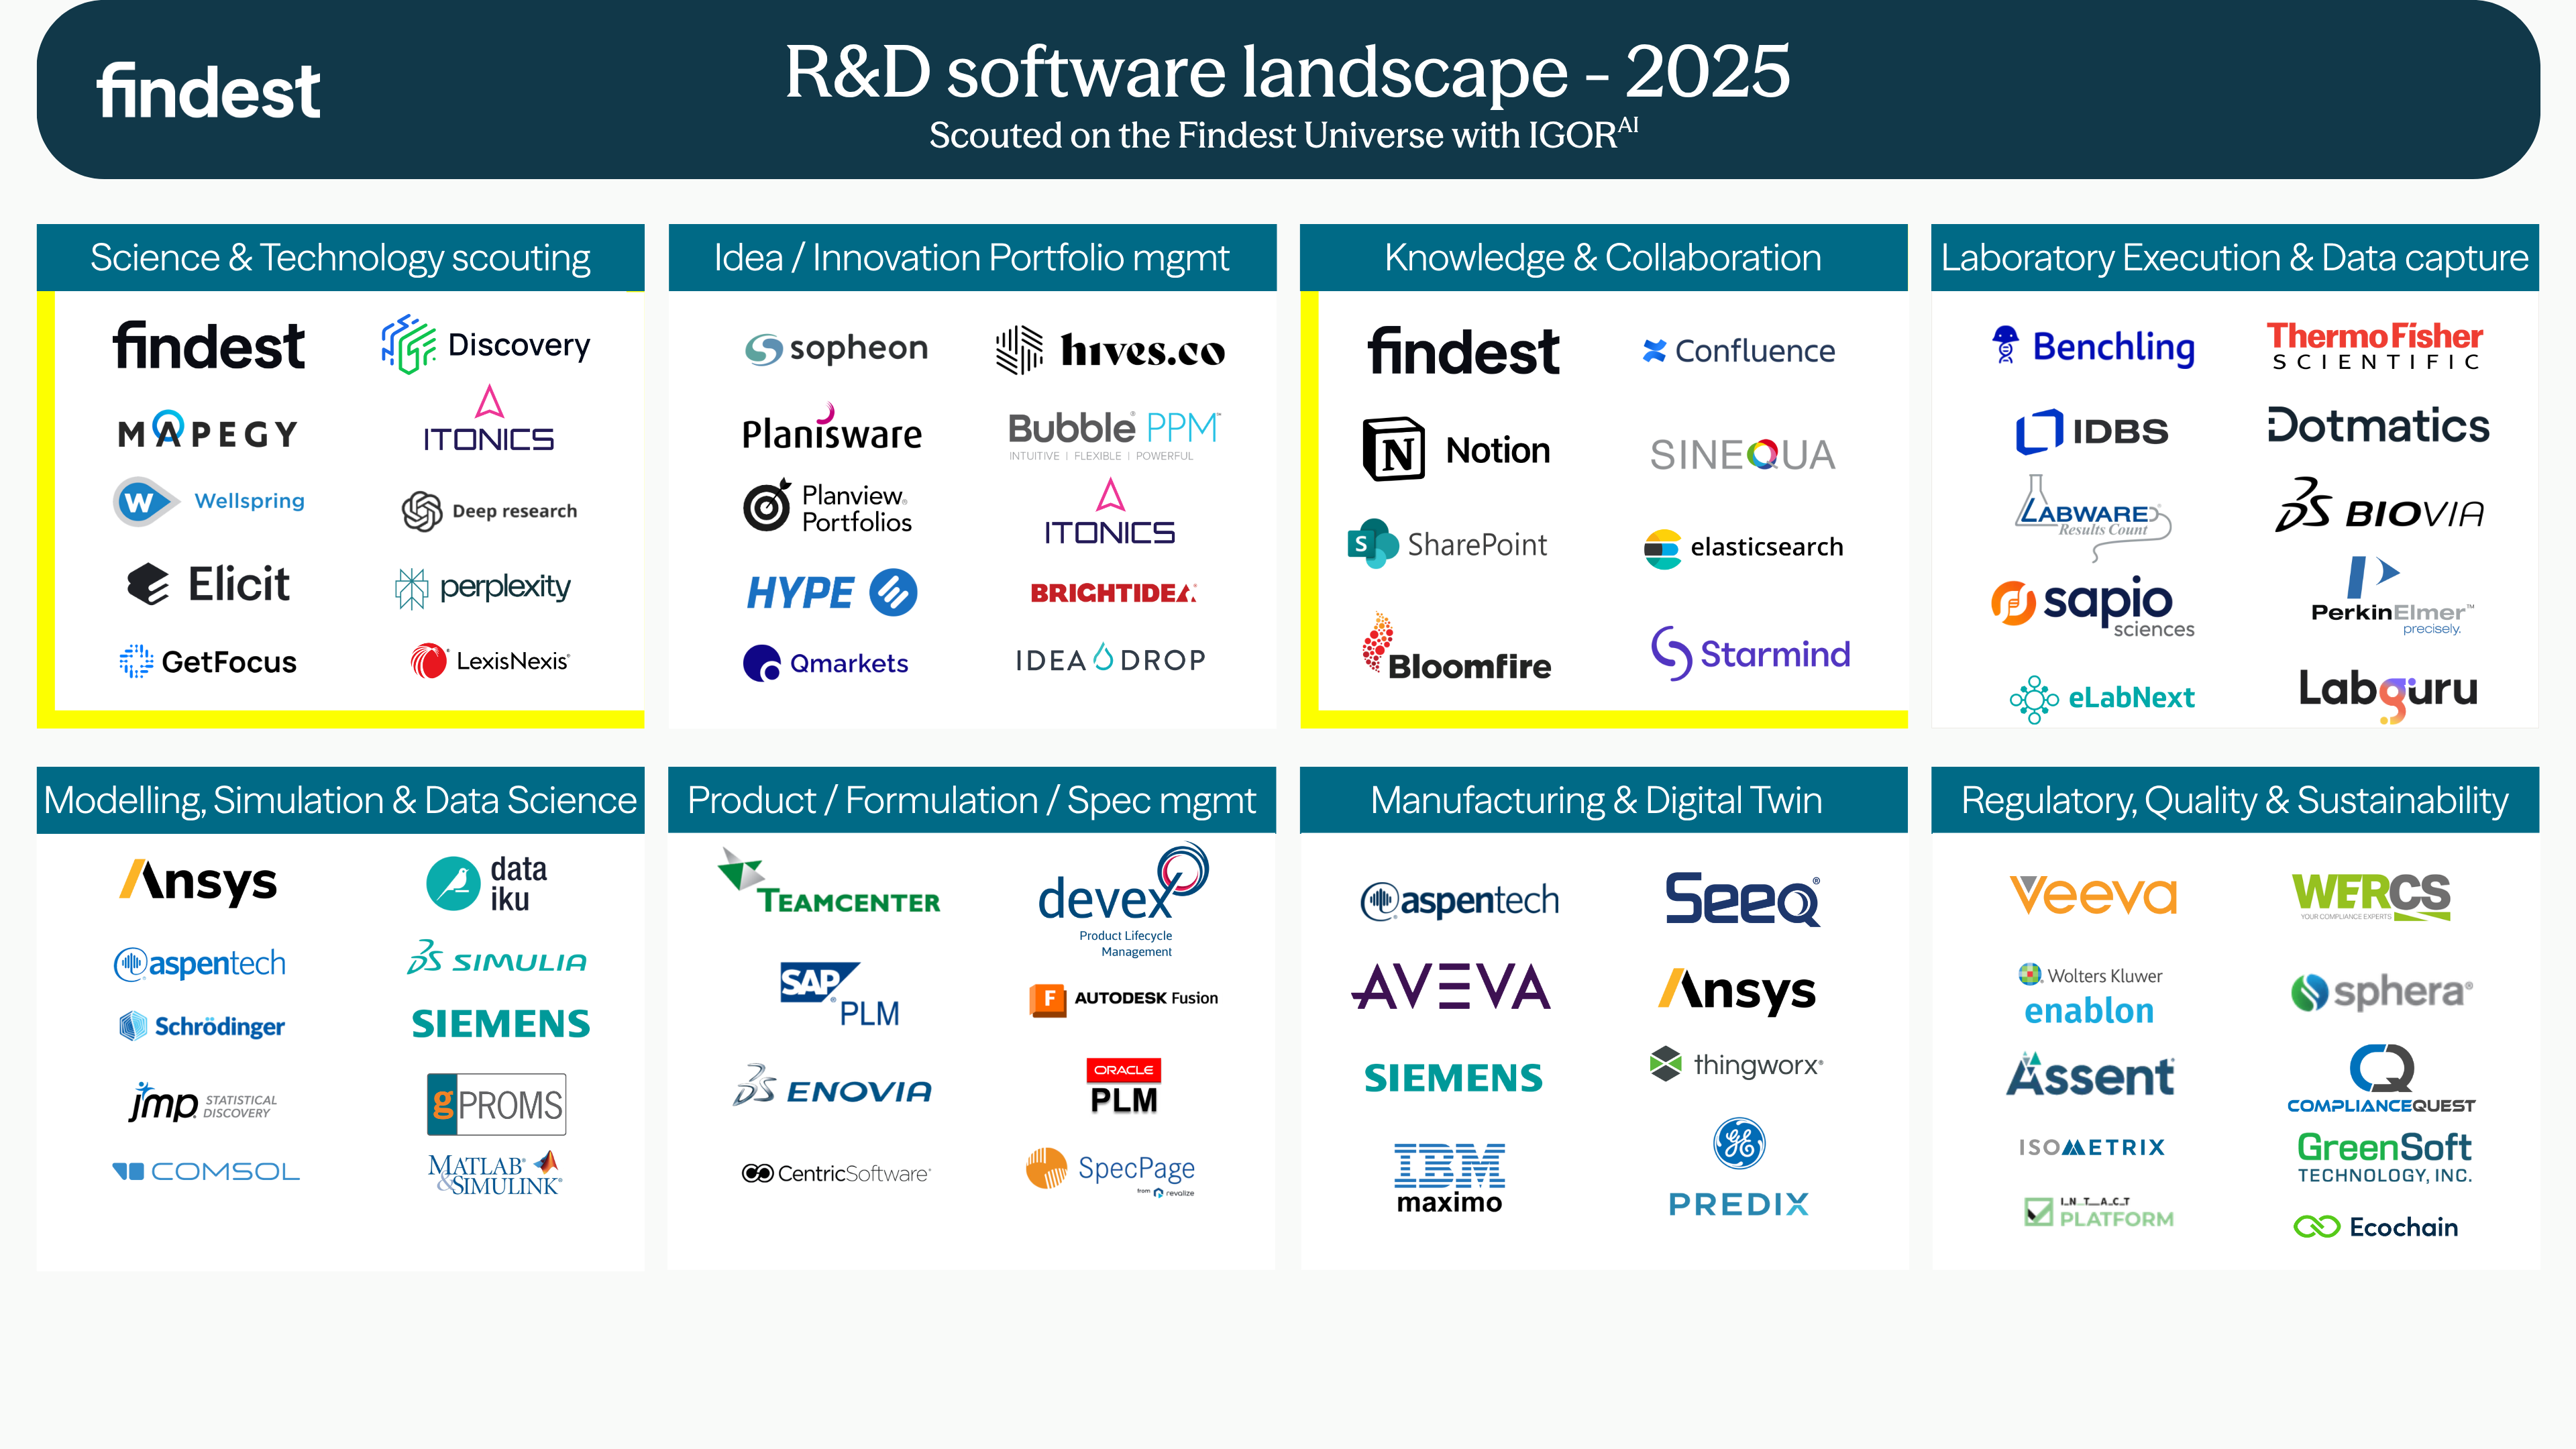The image size is (2576, 1449).
Task: Click the Benchling logo
Action: [x=2093, y=347]
